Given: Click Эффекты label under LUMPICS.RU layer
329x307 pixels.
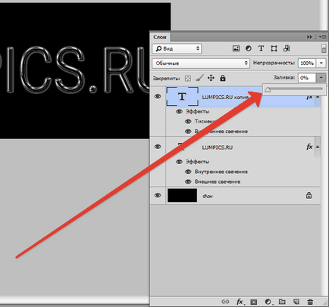Looking at the screenshot, I should [x=197, y=162].
